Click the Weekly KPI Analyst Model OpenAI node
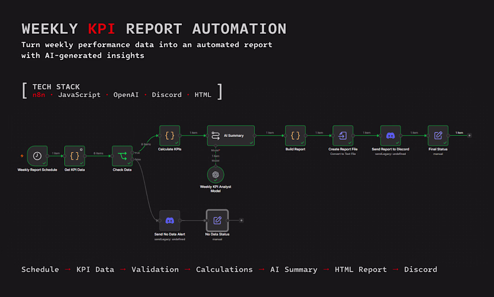This screenshot has height=297, width=494. pos(216,174)
